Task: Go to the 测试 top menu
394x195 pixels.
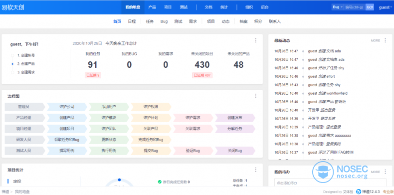Action: pos(184,7)
